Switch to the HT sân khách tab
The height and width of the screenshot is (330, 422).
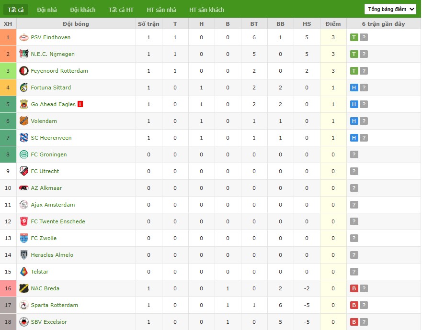(206, 10)
